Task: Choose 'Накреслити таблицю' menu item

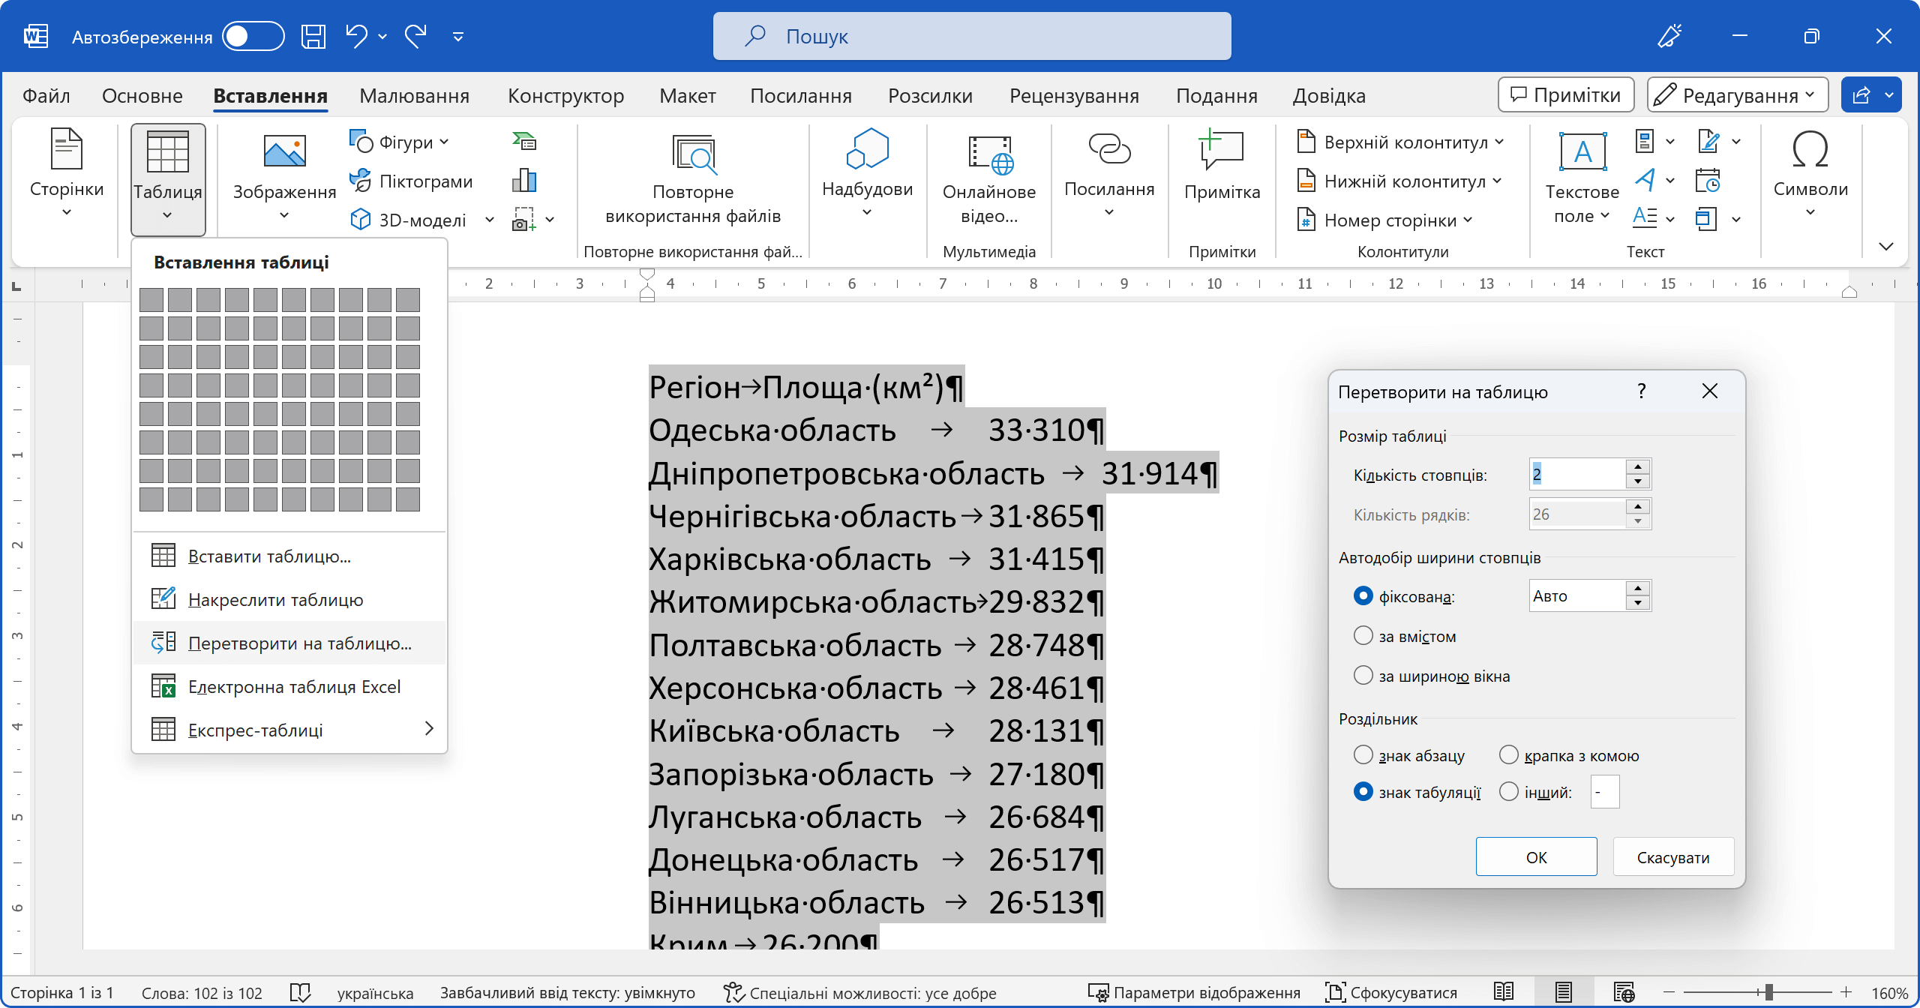Action: 275,600
